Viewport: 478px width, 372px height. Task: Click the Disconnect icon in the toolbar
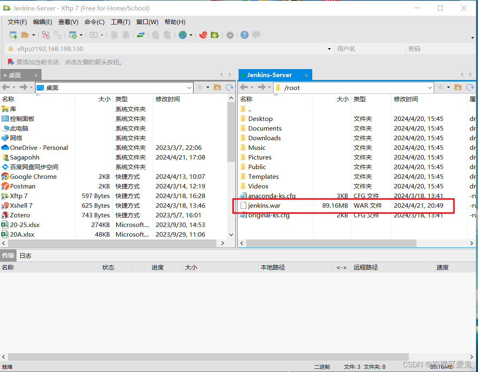click(46, 35)
